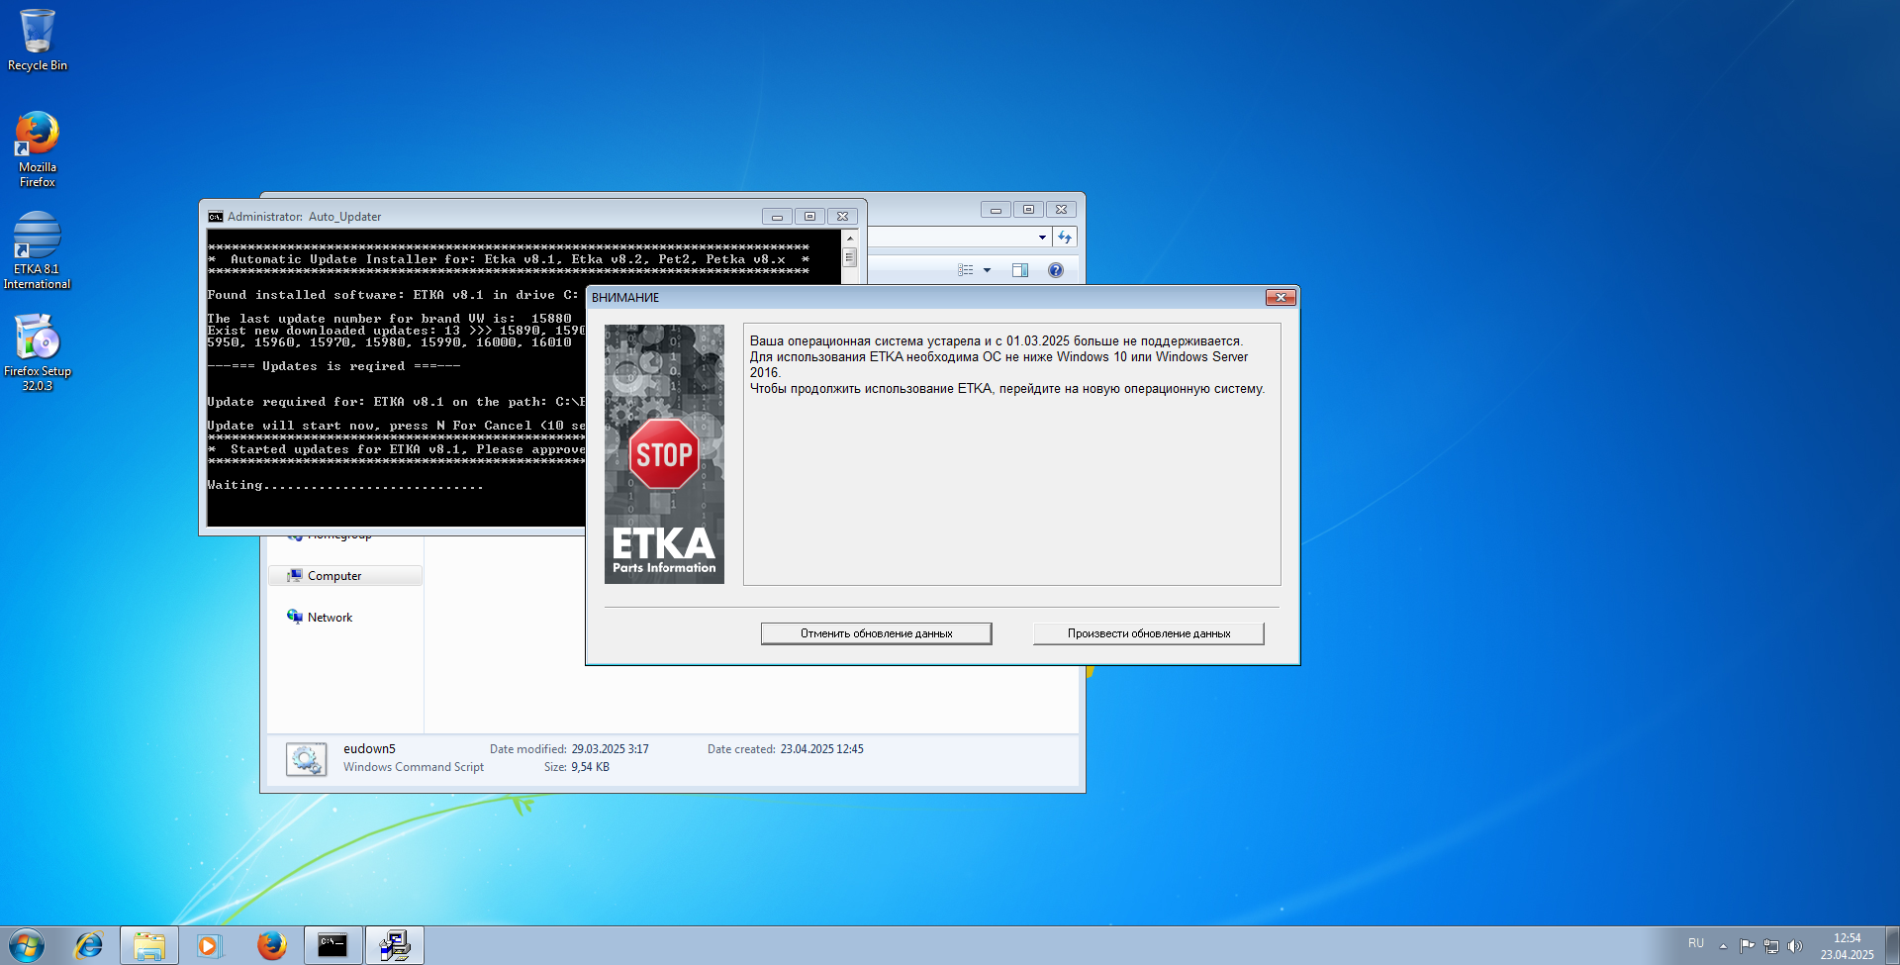Click the RU input language indicator
Screen dimensions: 1900x965
[1696, 943]
